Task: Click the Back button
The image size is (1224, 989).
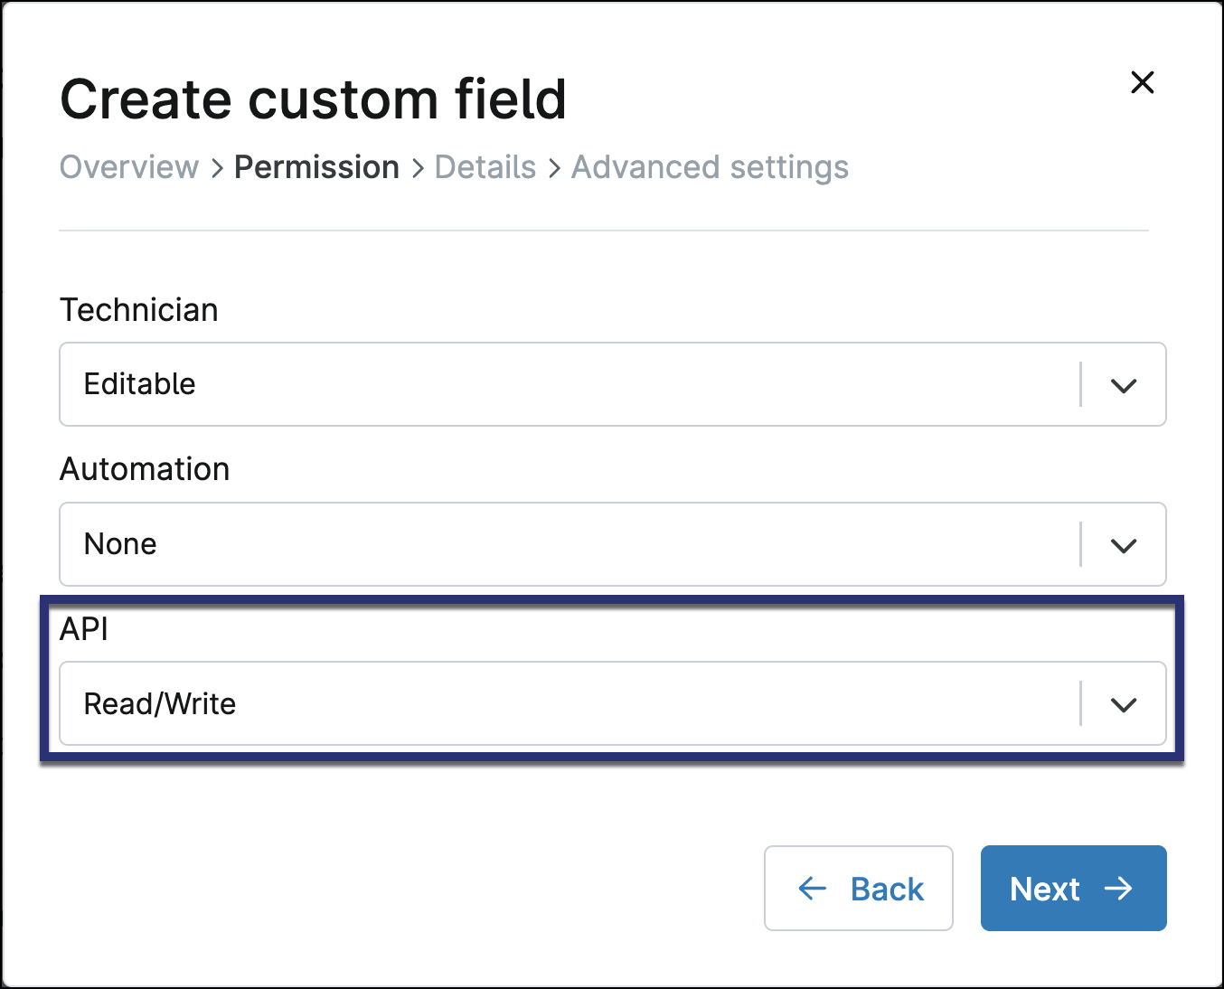Action: pyautogui.click(x=859, y=889)
